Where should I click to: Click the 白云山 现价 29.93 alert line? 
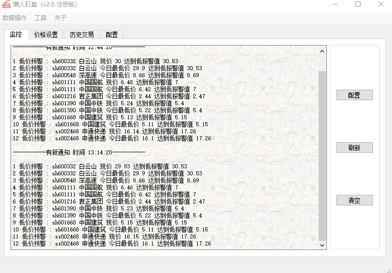(100, 166)
